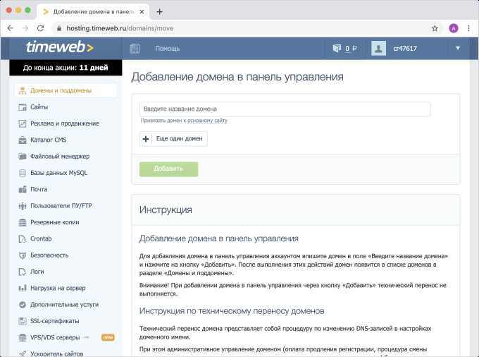Focus the Введите название домена field
Screen dimensions: 479x357
(x=285, y=109)
